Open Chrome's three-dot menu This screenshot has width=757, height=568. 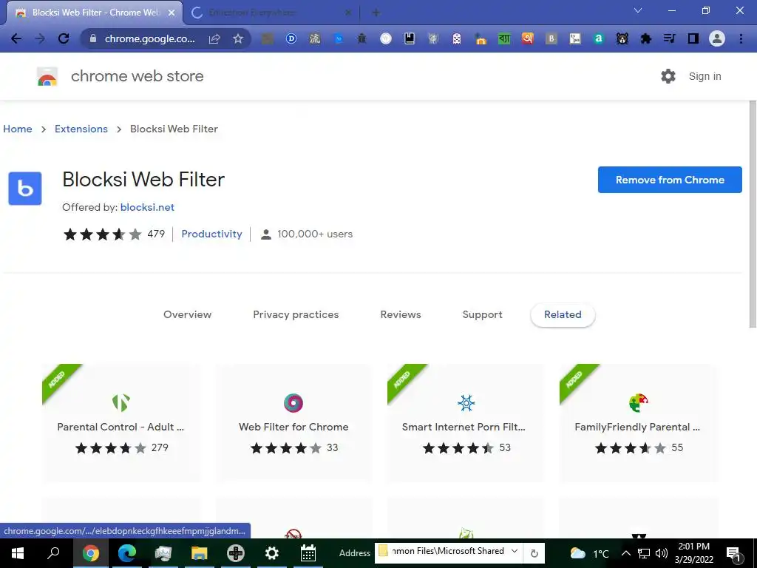741,38
